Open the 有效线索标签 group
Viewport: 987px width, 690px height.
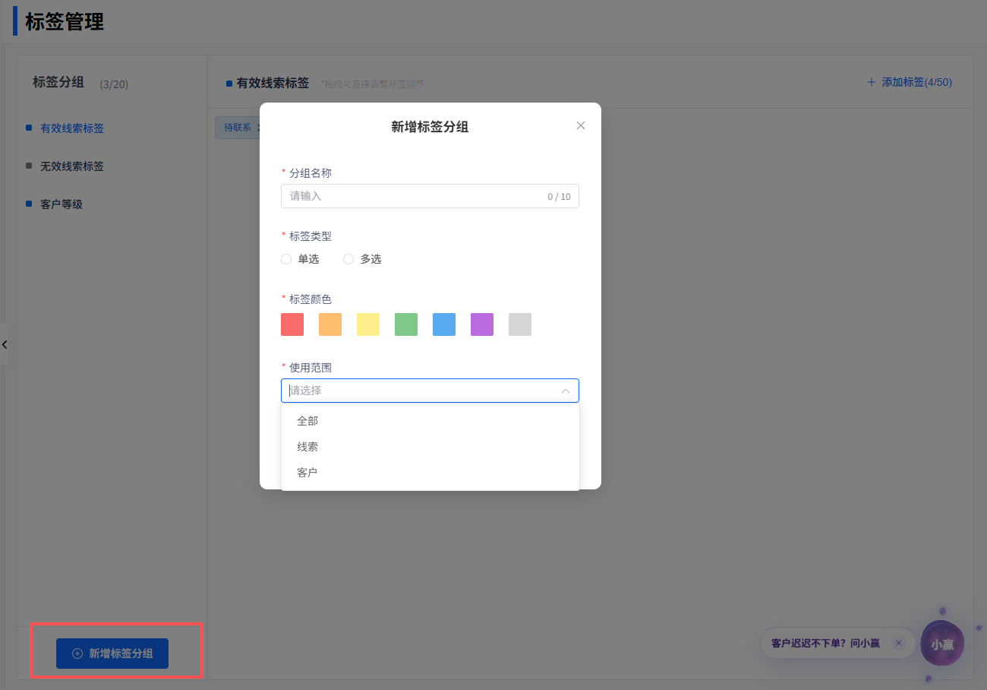point(72,128)
